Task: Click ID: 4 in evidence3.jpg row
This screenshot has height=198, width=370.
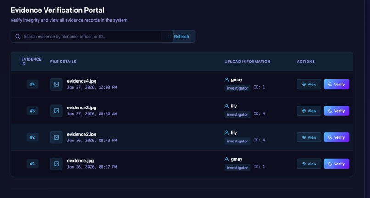Action: pos(259,113)
